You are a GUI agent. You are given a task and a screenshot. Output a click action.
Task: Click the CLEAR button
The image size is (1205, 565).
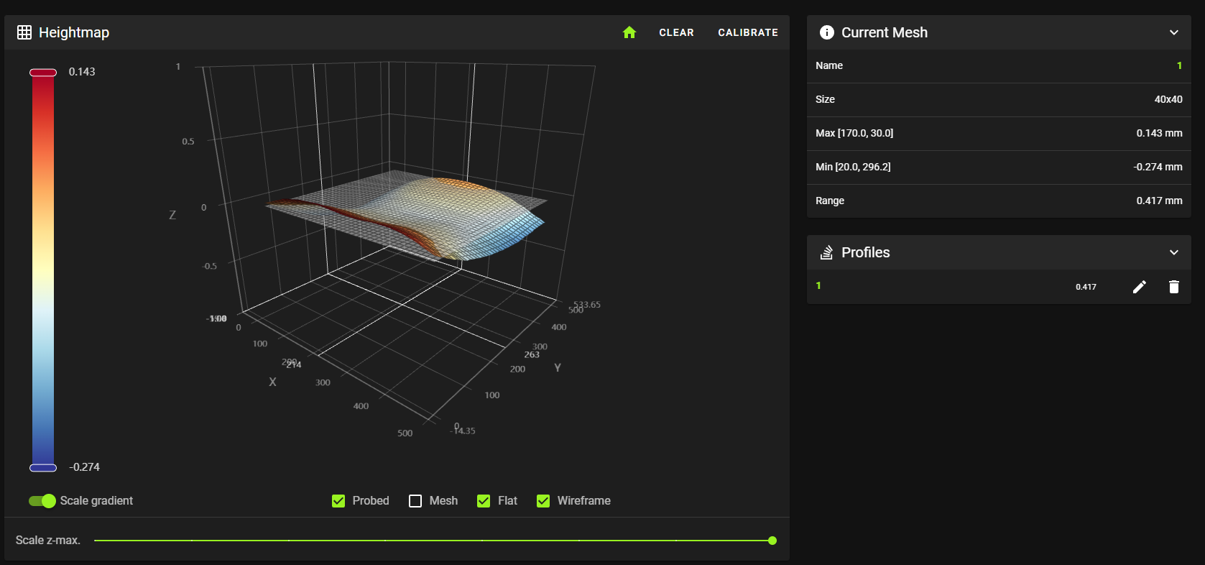tap(676, 32)
